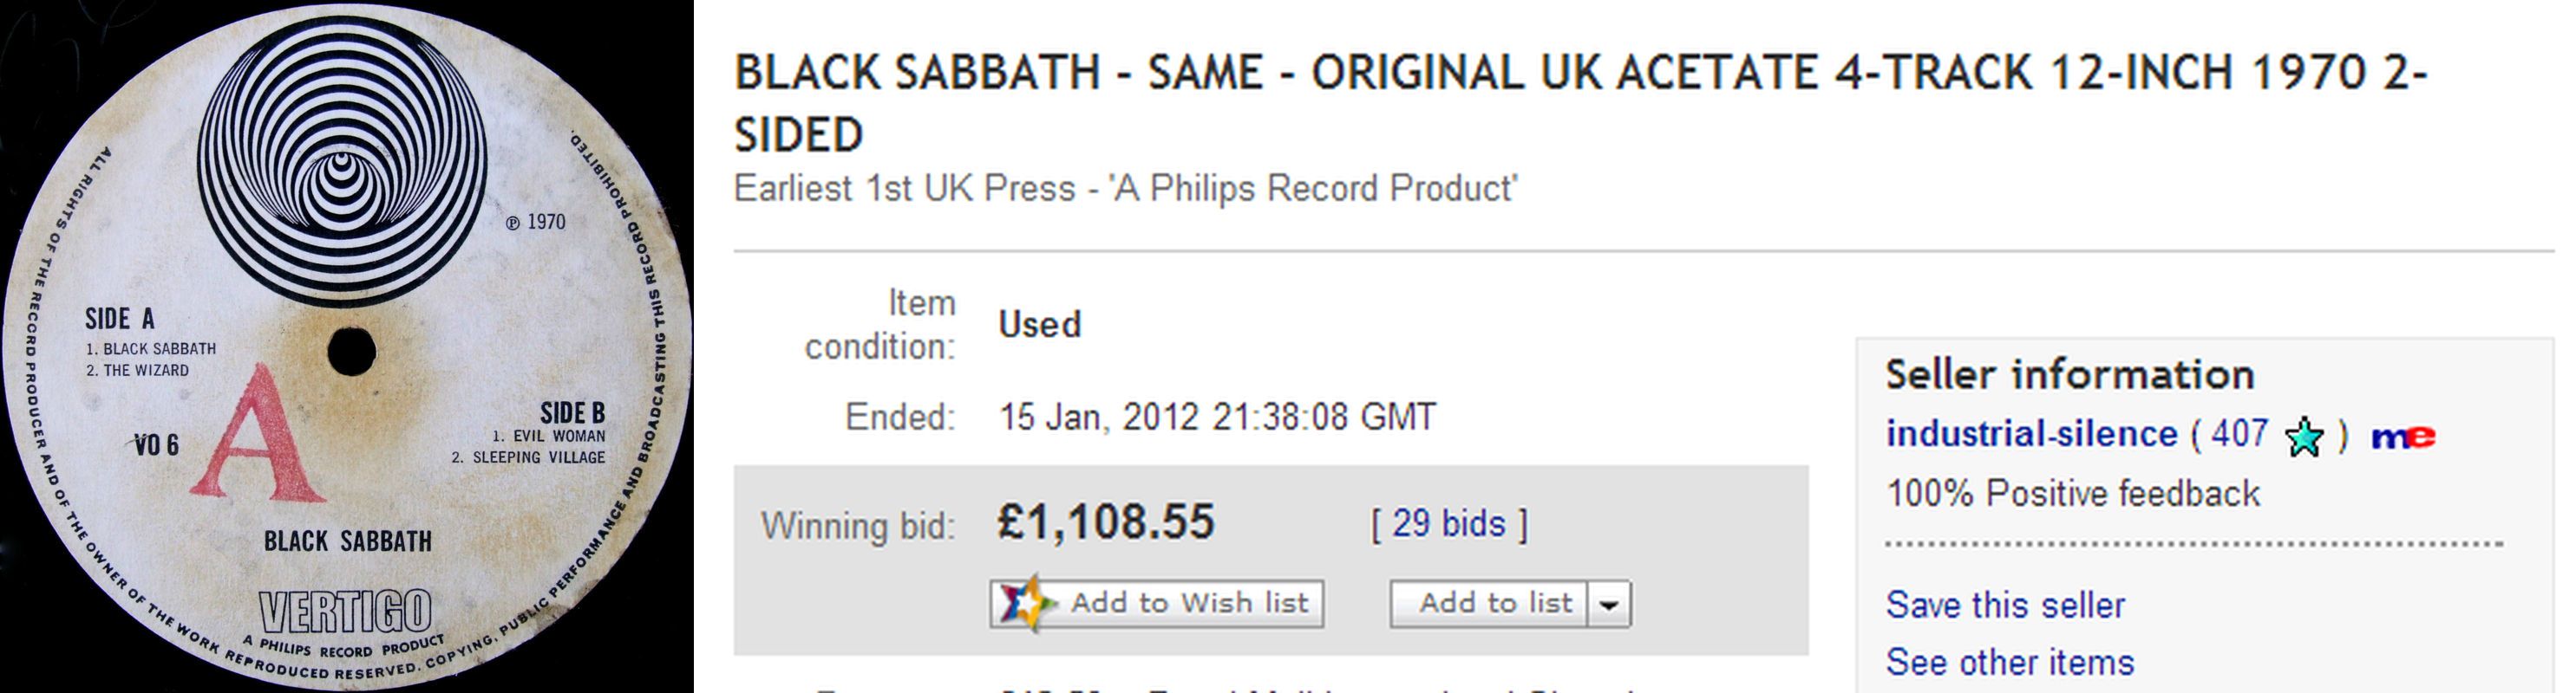Click the teal feedback star icon
Image resolution: width=2576 pixels, height=693 pixels.
pos(2304,437)
